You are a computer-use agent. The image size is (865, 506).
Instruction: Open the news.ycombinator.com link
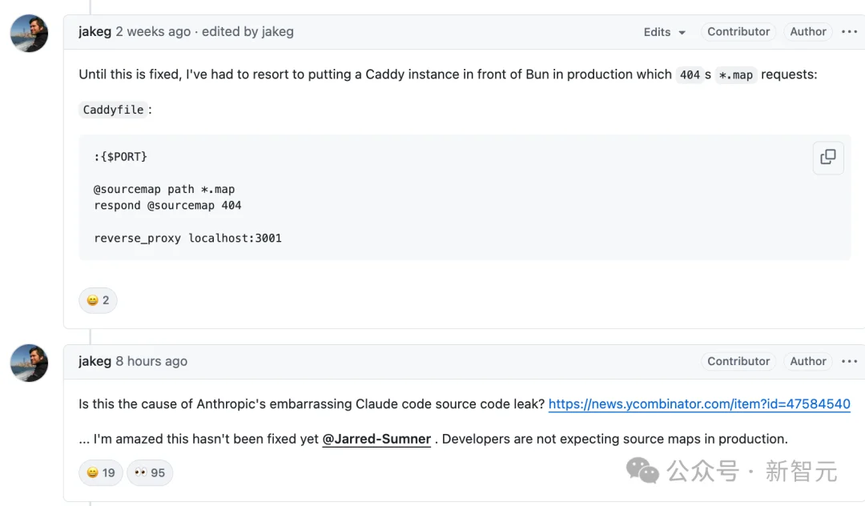698,404
